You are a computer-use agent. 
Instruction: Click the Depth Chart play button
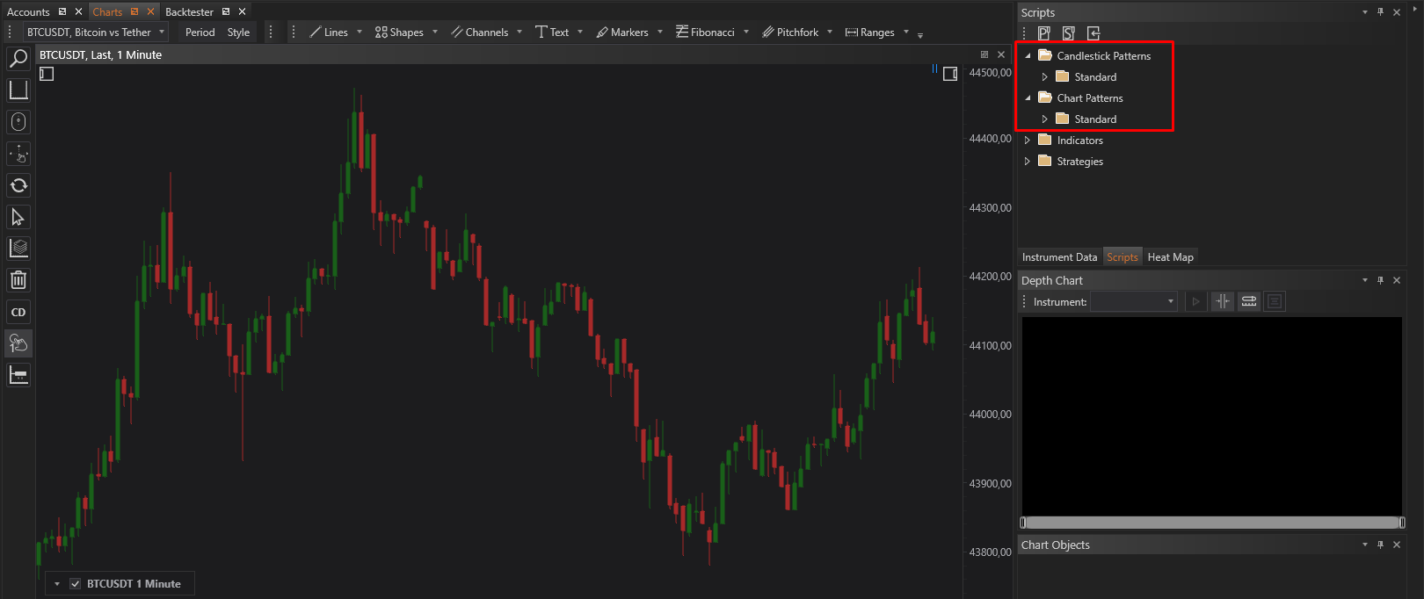[x=1195, y=301]
